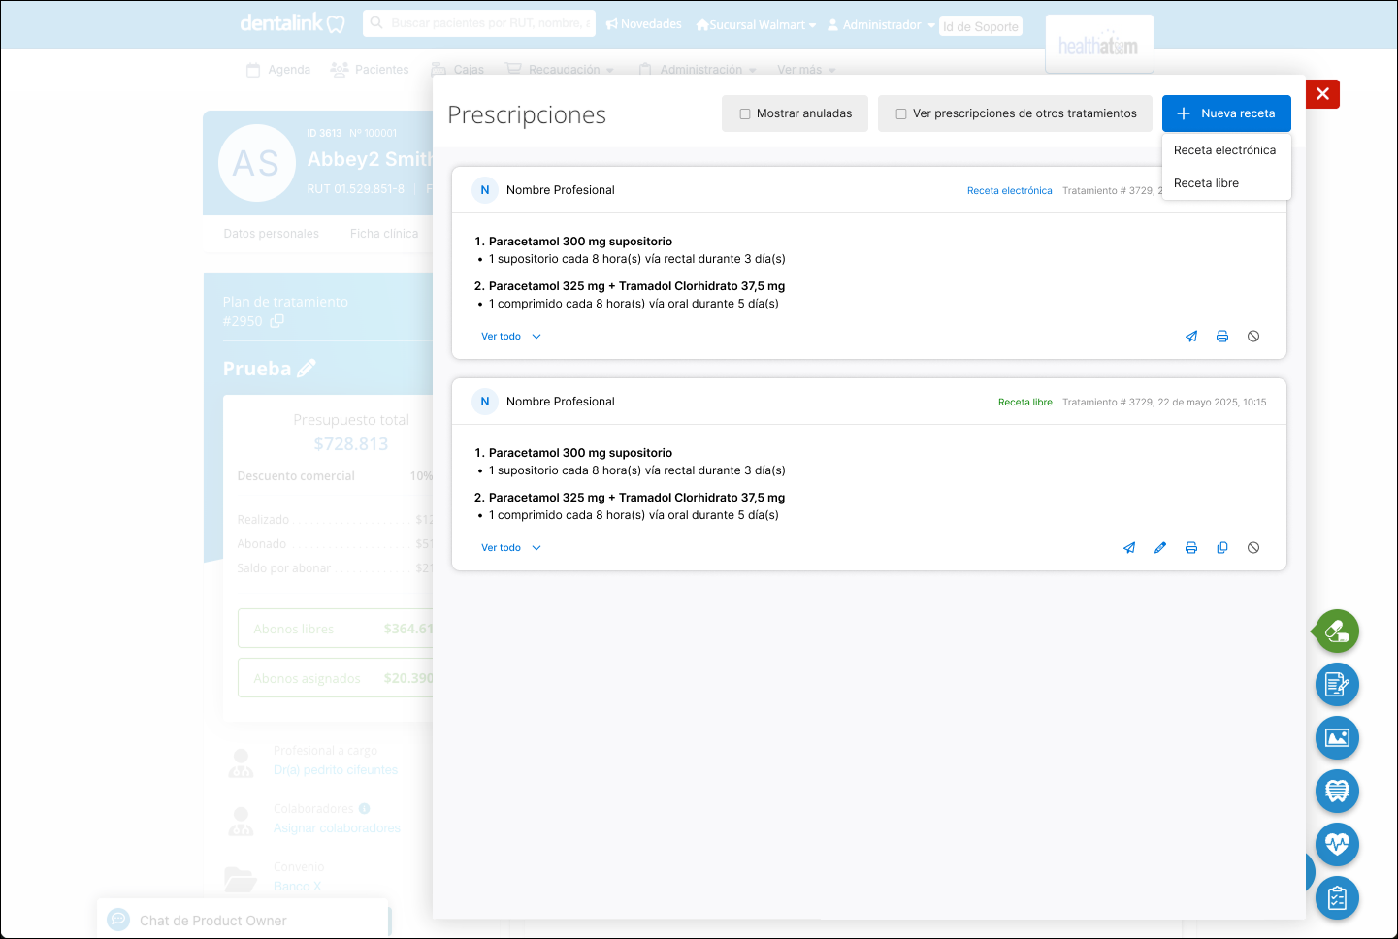Image resolution: width=1398 pixels, height=939 pixels.
Task: Click Asignar colaboradores link
Action: point(337,828)
